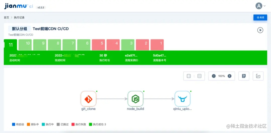Select the node_build node icon

tap(135, 99)
